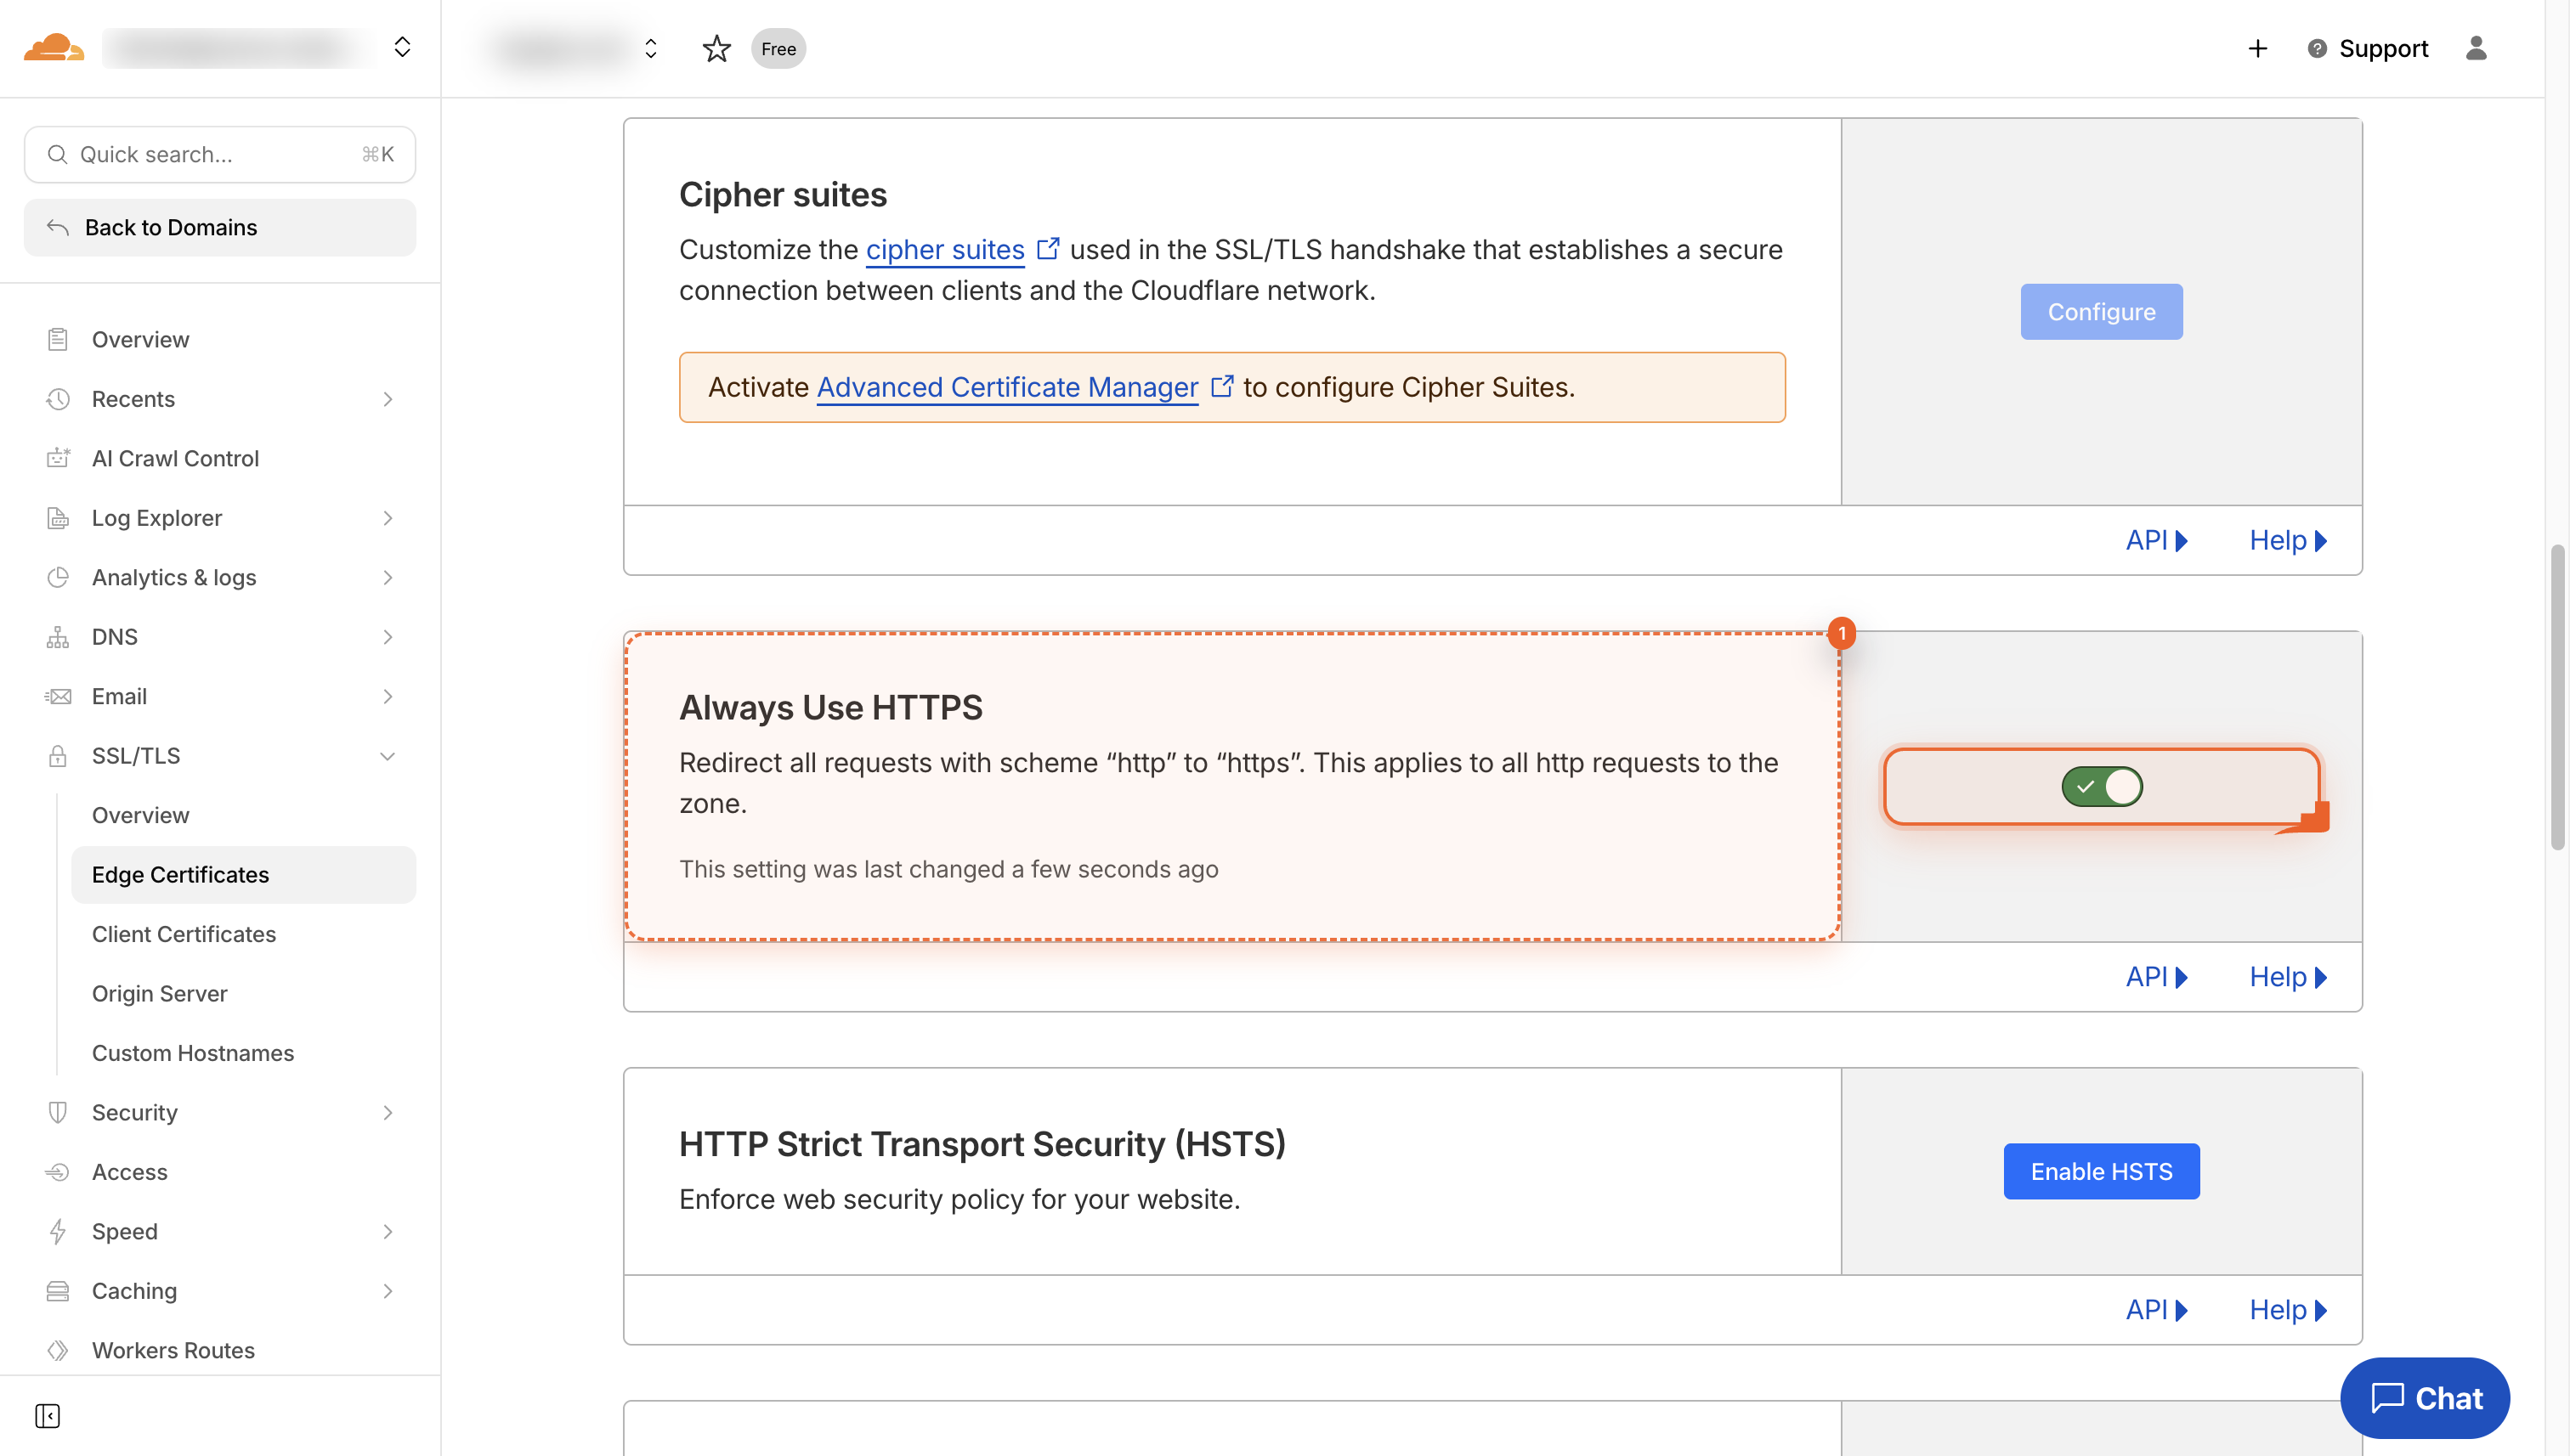Screen dimensions: 2570x1456
Task: Open the Custom Hostnames page
Action: (193, 1052)
